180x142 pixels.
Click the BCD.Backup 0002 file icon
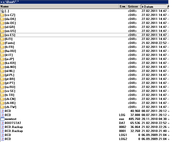pos(2,127)
